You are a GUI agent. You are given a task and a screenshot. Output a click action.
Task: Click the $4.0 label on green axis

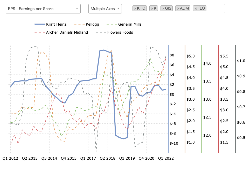coord(207,63)
